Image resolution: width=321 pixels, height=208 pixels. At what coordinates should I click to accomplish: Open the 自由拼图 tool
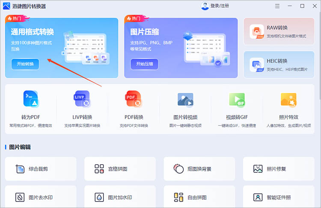(199, 197)
